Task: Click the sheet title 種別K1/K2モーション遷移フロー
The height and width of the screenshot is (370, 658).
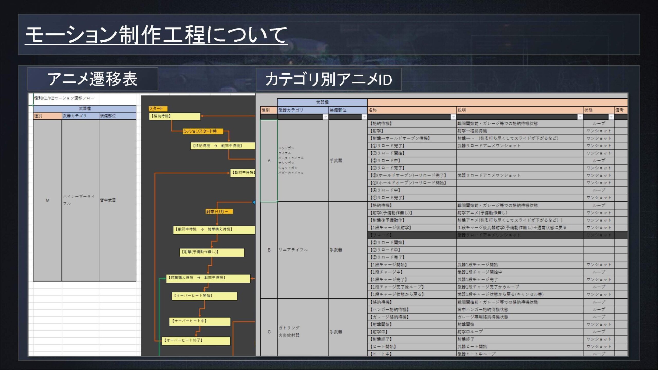Action: point(64,98)
